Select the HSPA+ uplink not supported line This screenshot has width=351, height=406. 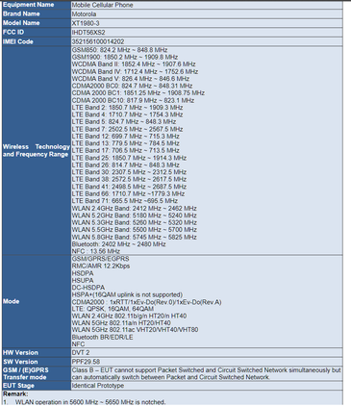[127, 294]
